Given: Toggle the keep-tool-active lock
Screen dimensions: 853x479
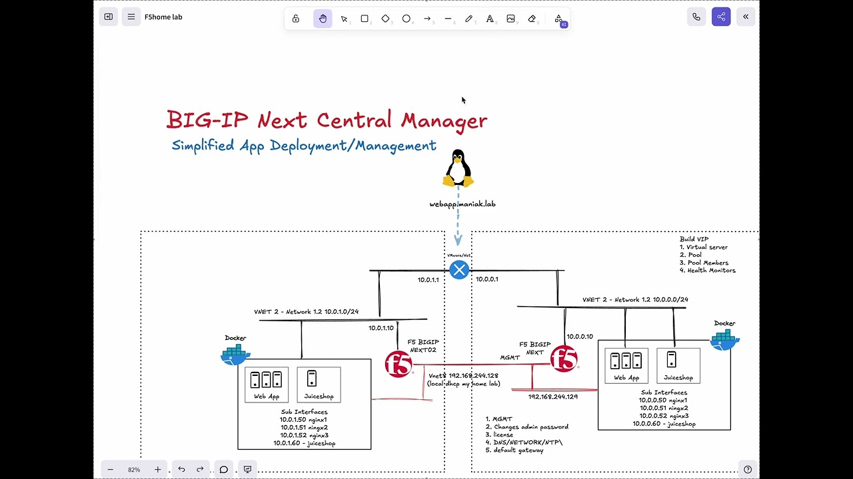Looking at the screenshot, I should [x=296, y=19].
